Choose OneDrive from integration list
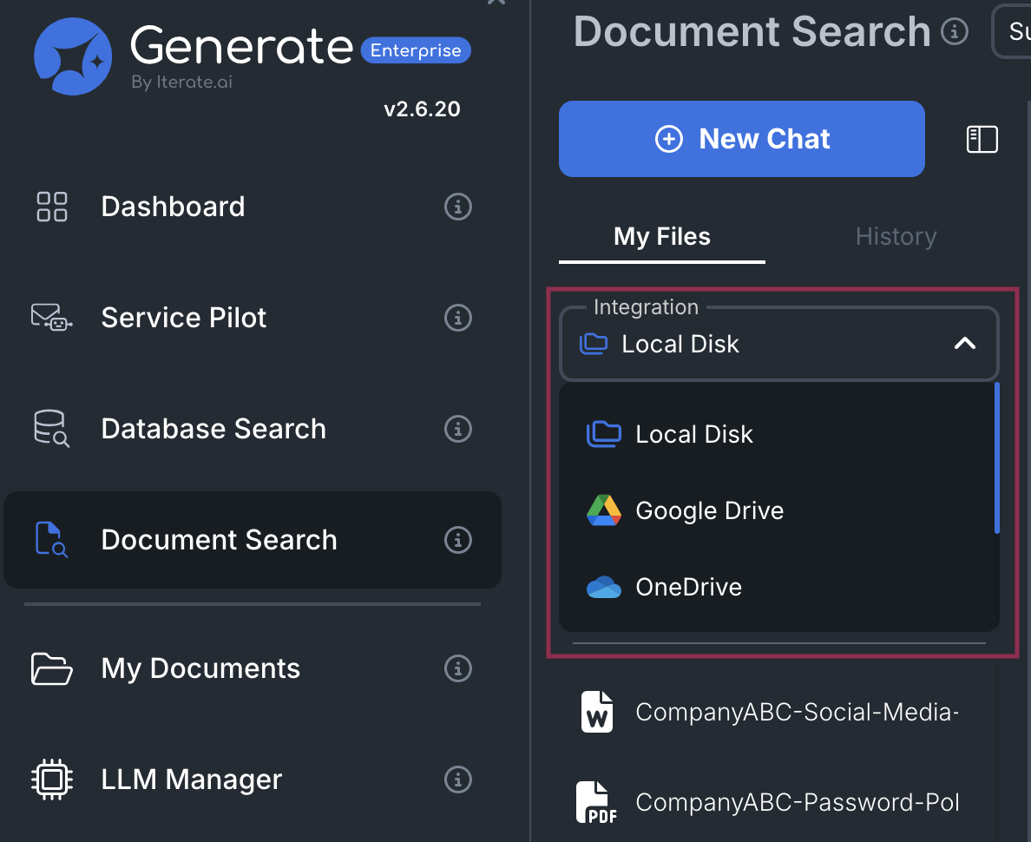The width and height of the screenshot is (1031, 842). [x=688, y=587]
